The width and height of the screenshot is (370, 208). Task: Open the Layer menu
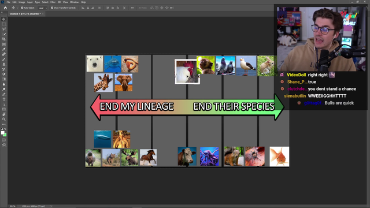pos(30,2)
